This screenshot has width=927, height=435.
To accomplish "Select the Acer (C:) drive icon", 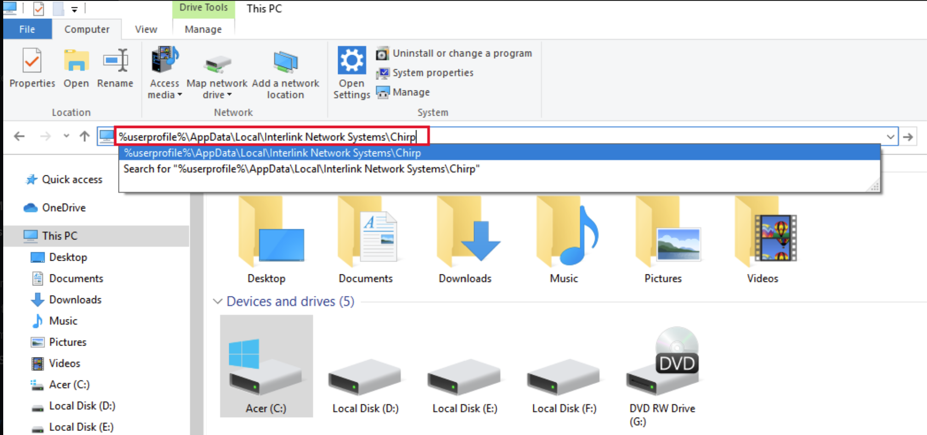I will point(266,367).
